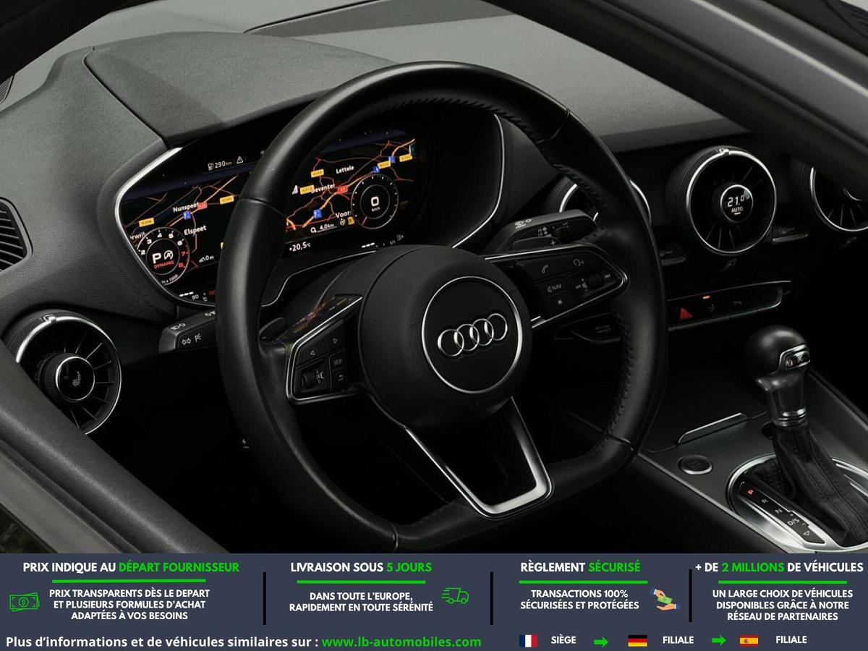Click the left-arrow button on left wheel spoke
868x651 pixels.
(312, 353)
